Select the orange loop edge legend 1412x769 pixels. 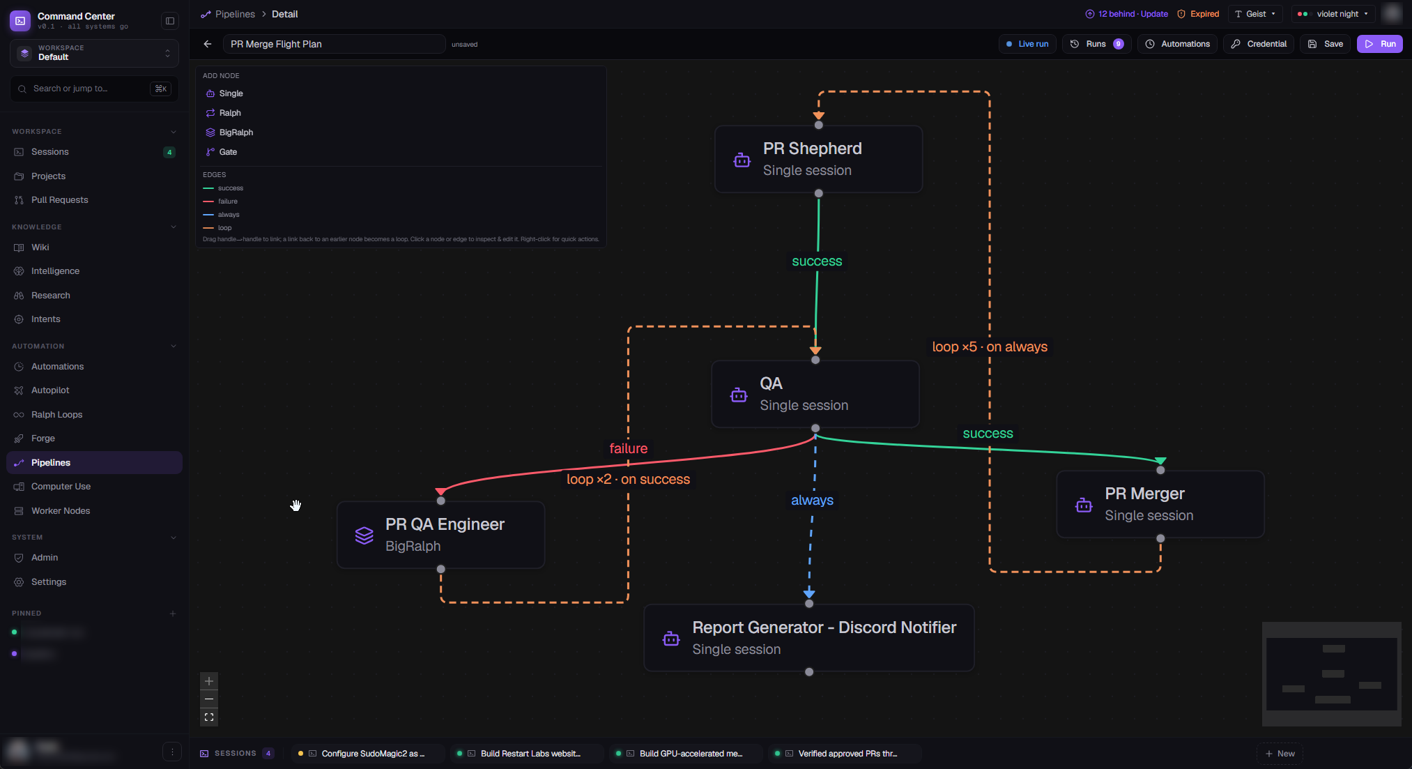point(217,228)
